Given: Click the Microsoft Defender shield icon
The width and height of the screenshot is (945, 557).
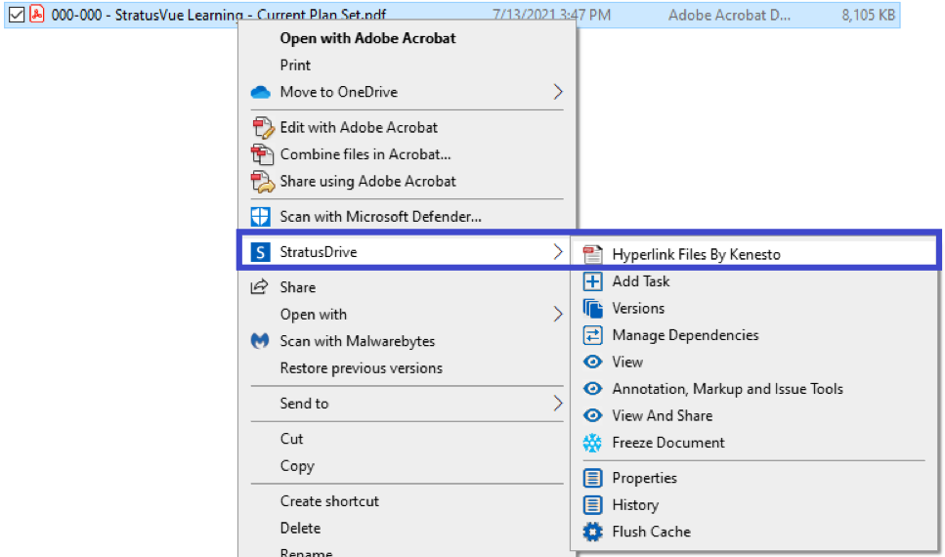Looking at the screenshot, I should click(260, 216).
